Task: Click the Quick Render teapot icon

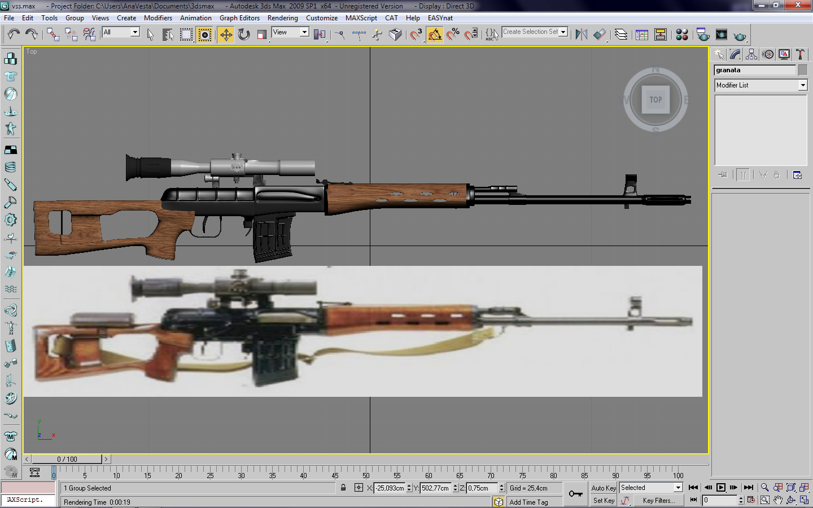Action: point(740,36)
